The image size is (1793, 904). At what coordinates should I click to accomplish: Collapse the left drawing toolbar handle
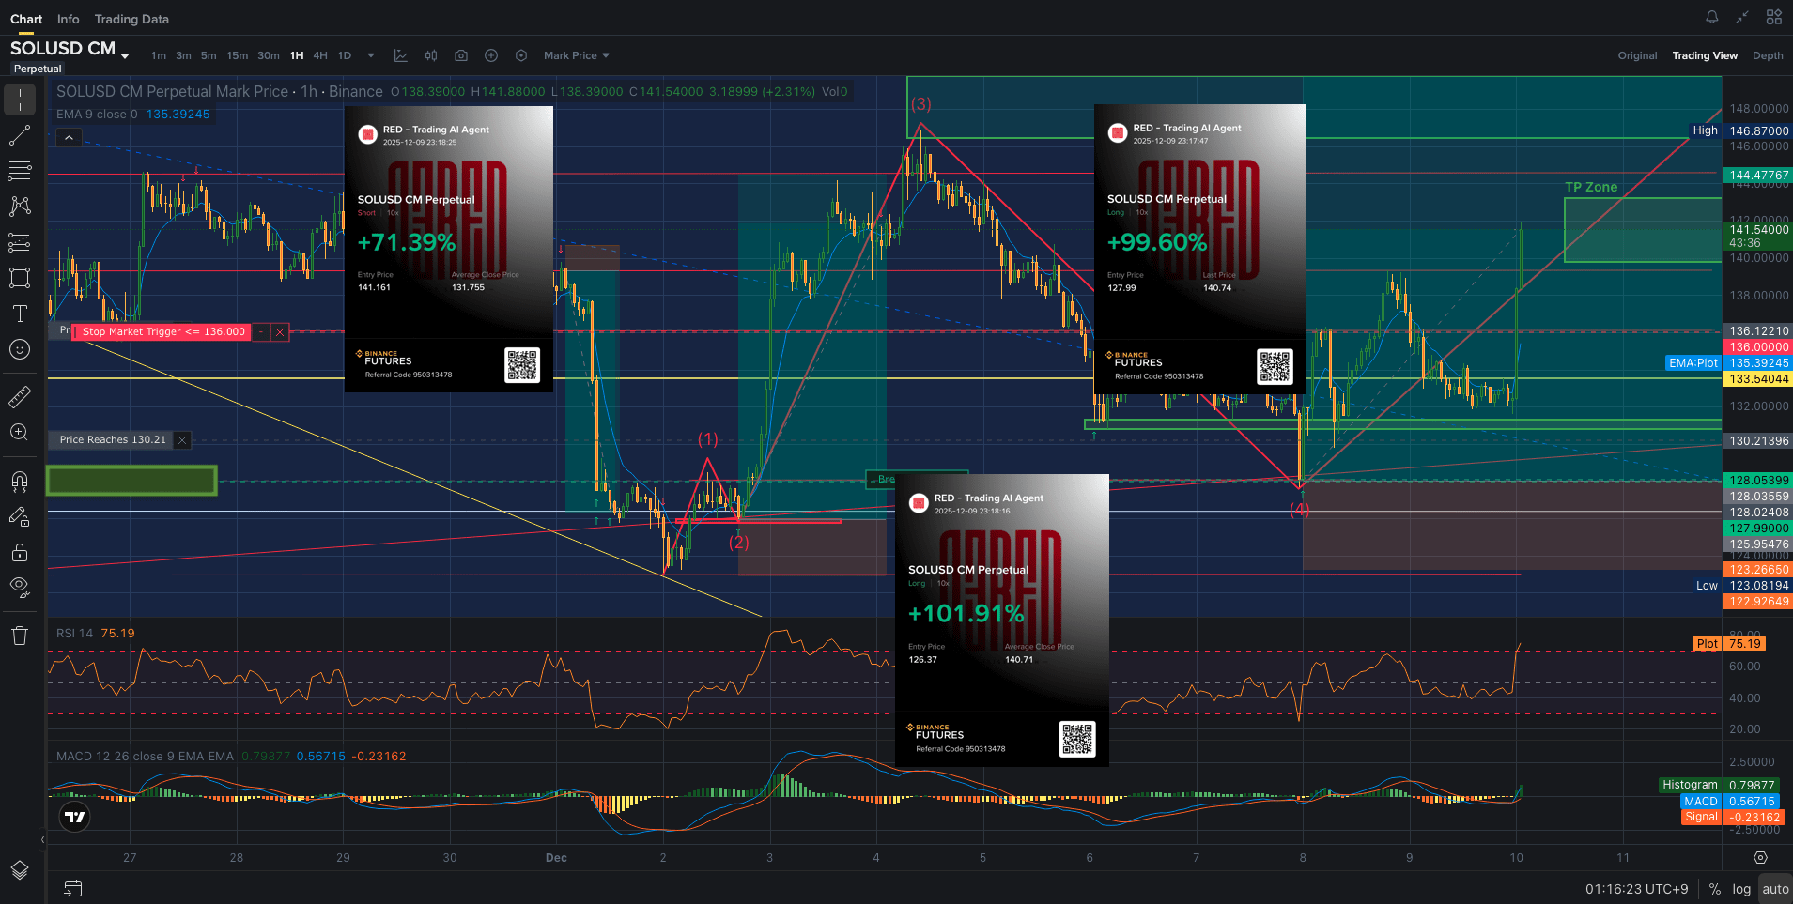pyautogui.click(x=42, y=839)
